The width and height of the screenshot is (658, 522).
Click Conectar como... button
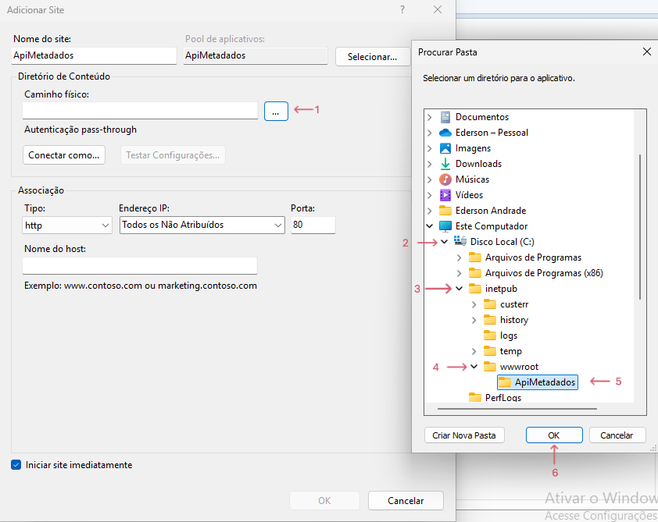pyautogui.click(x=64, y=155)
